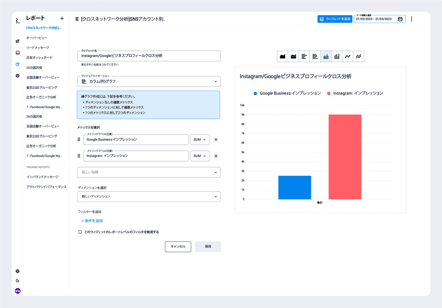This screenshot has width=442, height=308.
Task: Open the rocket icon in left sidebar
Action: (18, 41)
